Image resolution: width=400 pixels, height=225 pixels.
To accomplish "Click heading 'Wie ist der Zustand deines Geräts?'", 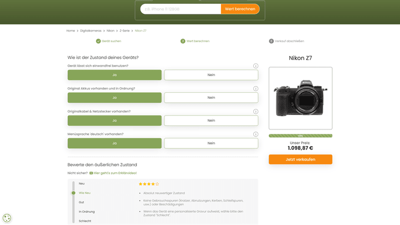I will click(103, 58).
